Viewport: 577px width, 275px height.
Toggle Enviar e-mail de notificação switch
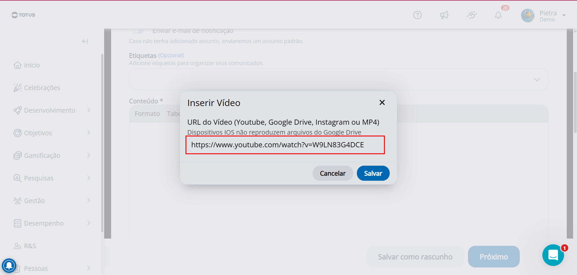click(x=138, y=31)
